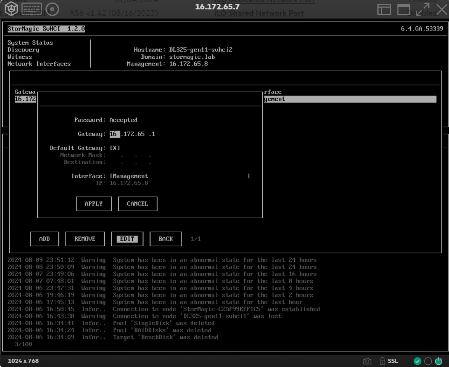This screenshot has height=367, width=449.
Task: Click the Target 'BenchDisk' was deleted log entry
Action: click(113, 337)
